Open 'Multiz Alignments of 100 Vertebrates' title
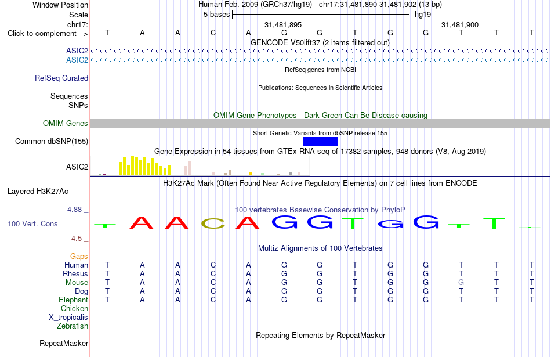 tap(320, 248)
